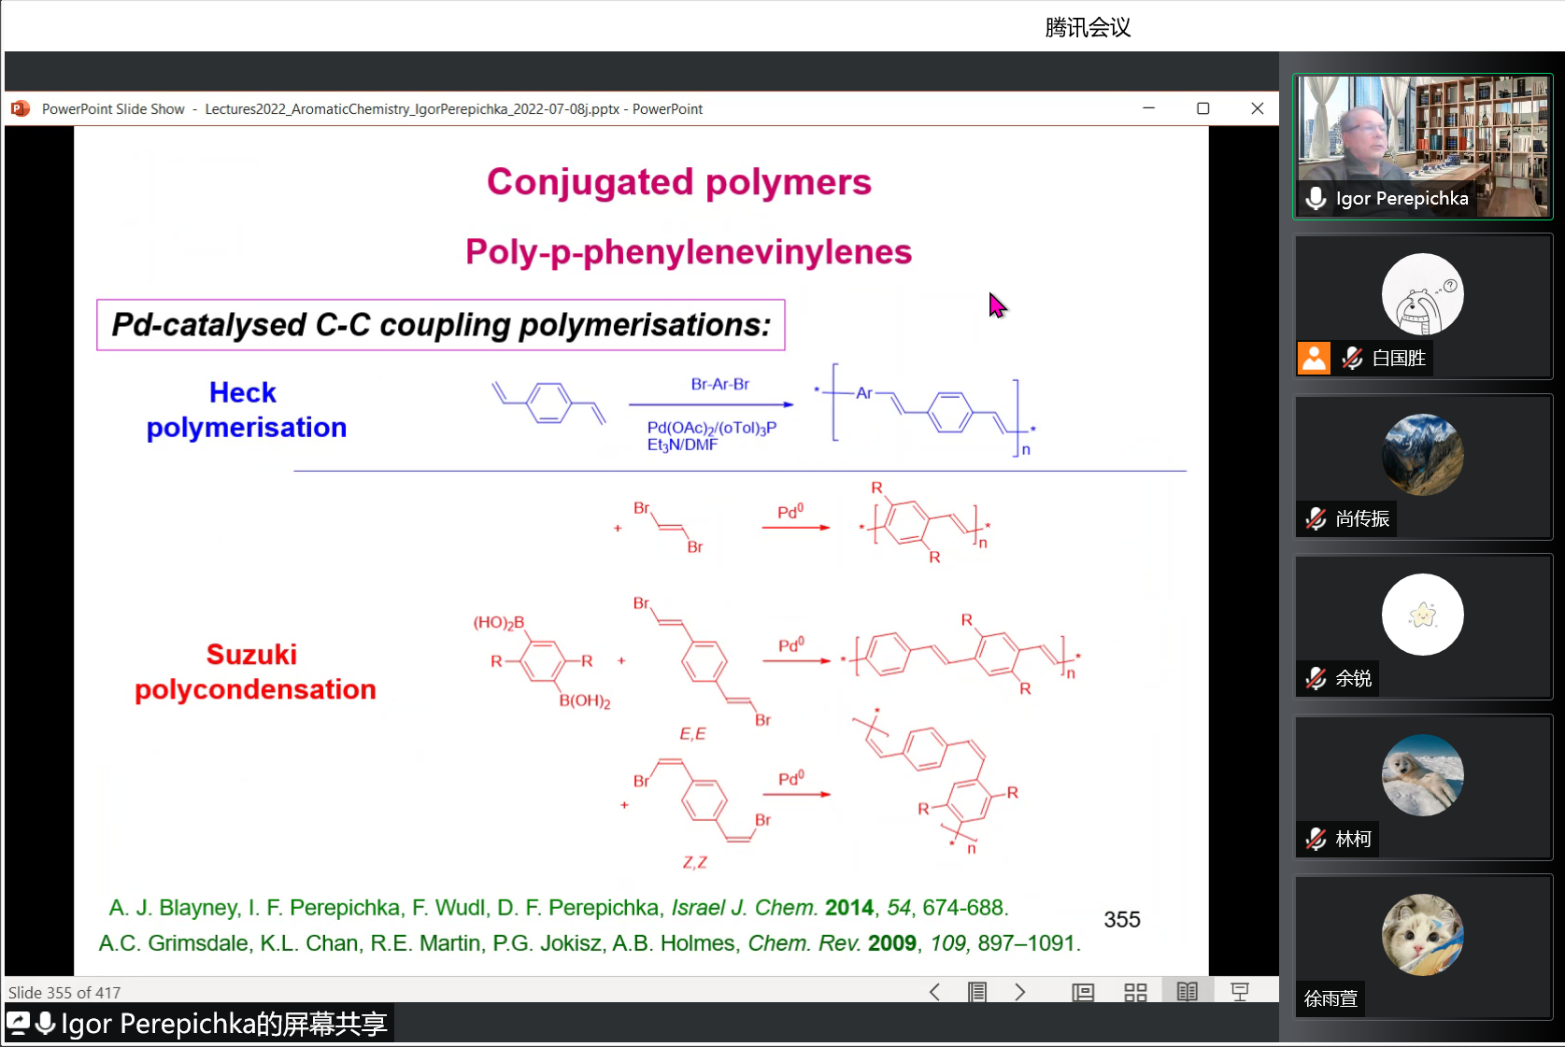
Task: Click the 腾讯会议 window title
Action: click(1087, 28)
